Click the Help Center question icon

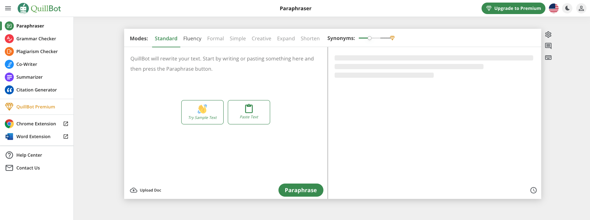pyautogui.click(x=9, y=155)
